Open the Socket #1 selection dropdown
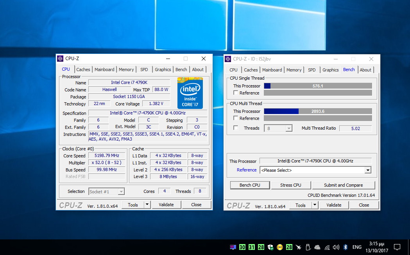 pos(121,191)
